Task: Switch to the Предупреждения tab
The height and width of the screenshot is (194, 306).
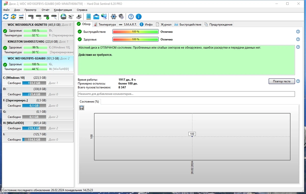Action: 218,24
